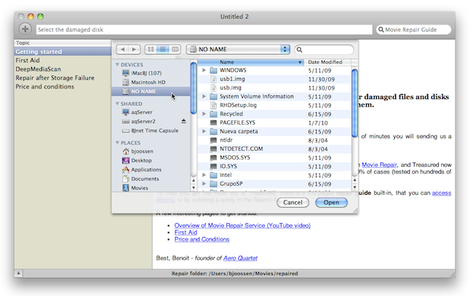This screenshot has height=296, width=473.
Task: Select the WINDOWS folder icon
Action: click(x=213, y=70)
